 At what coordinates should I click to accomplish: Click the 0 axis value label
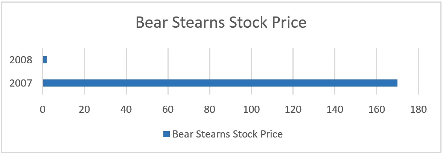pyautogui.click(x=43, y=110)
